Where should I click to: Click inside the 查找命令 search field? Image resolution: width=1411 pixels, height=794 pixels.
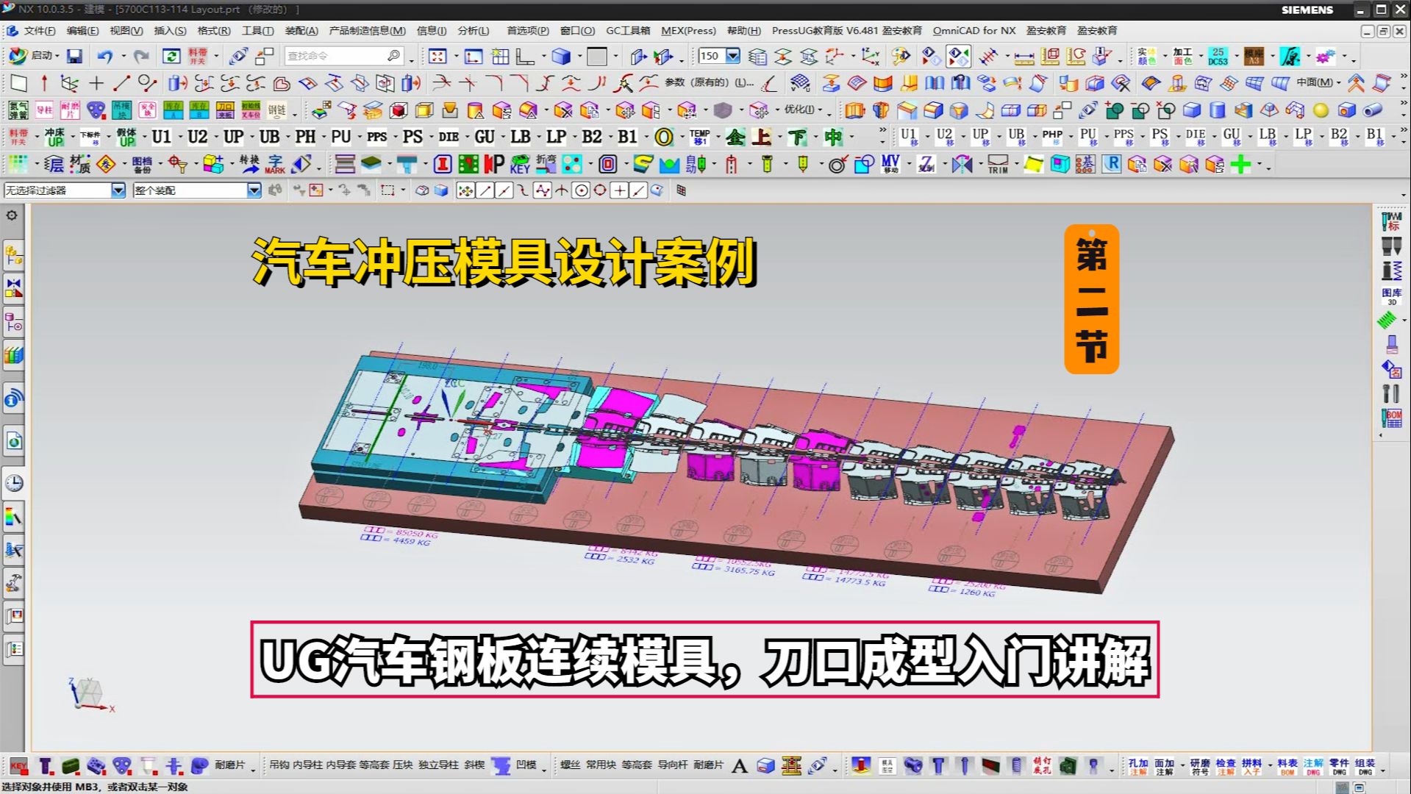338,55
